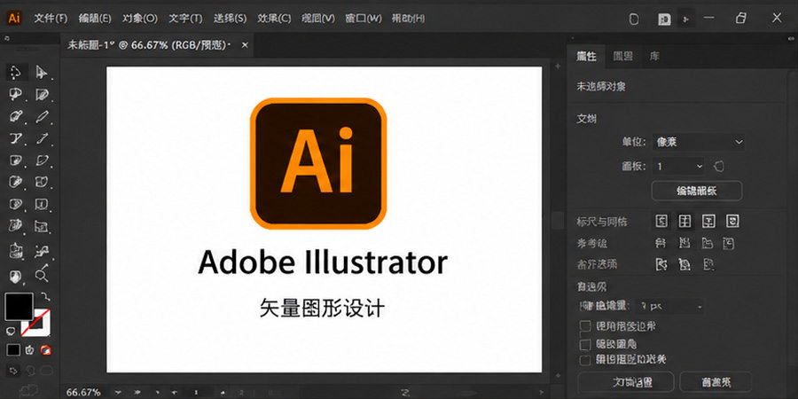Activate the Line Segment tool
Image resolution: width=798 pixels, height=399 pixels.
coord(41,138)
